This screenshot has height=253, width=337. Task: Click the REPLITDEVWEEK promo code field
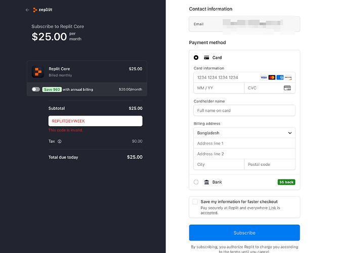point(95,121)
